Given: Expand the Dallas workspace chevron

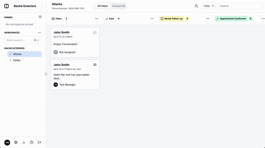Looking at the screenshot, I should [10, 60].
